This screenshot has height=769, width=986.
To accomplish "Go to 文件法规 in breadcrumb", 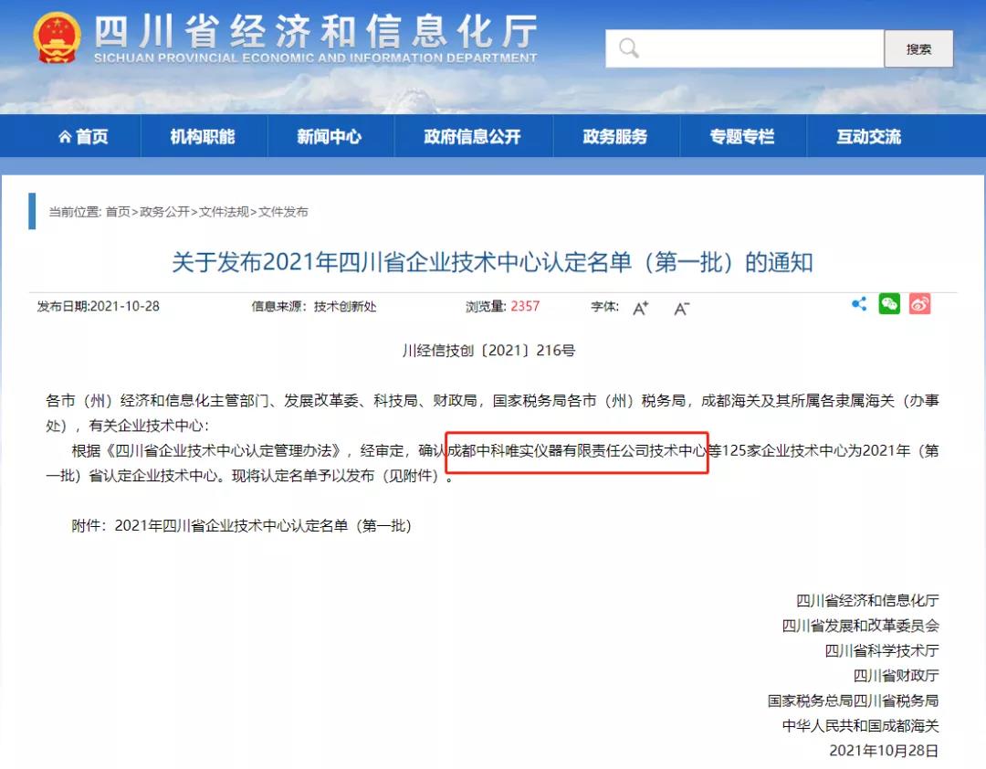I will point(224,212).
